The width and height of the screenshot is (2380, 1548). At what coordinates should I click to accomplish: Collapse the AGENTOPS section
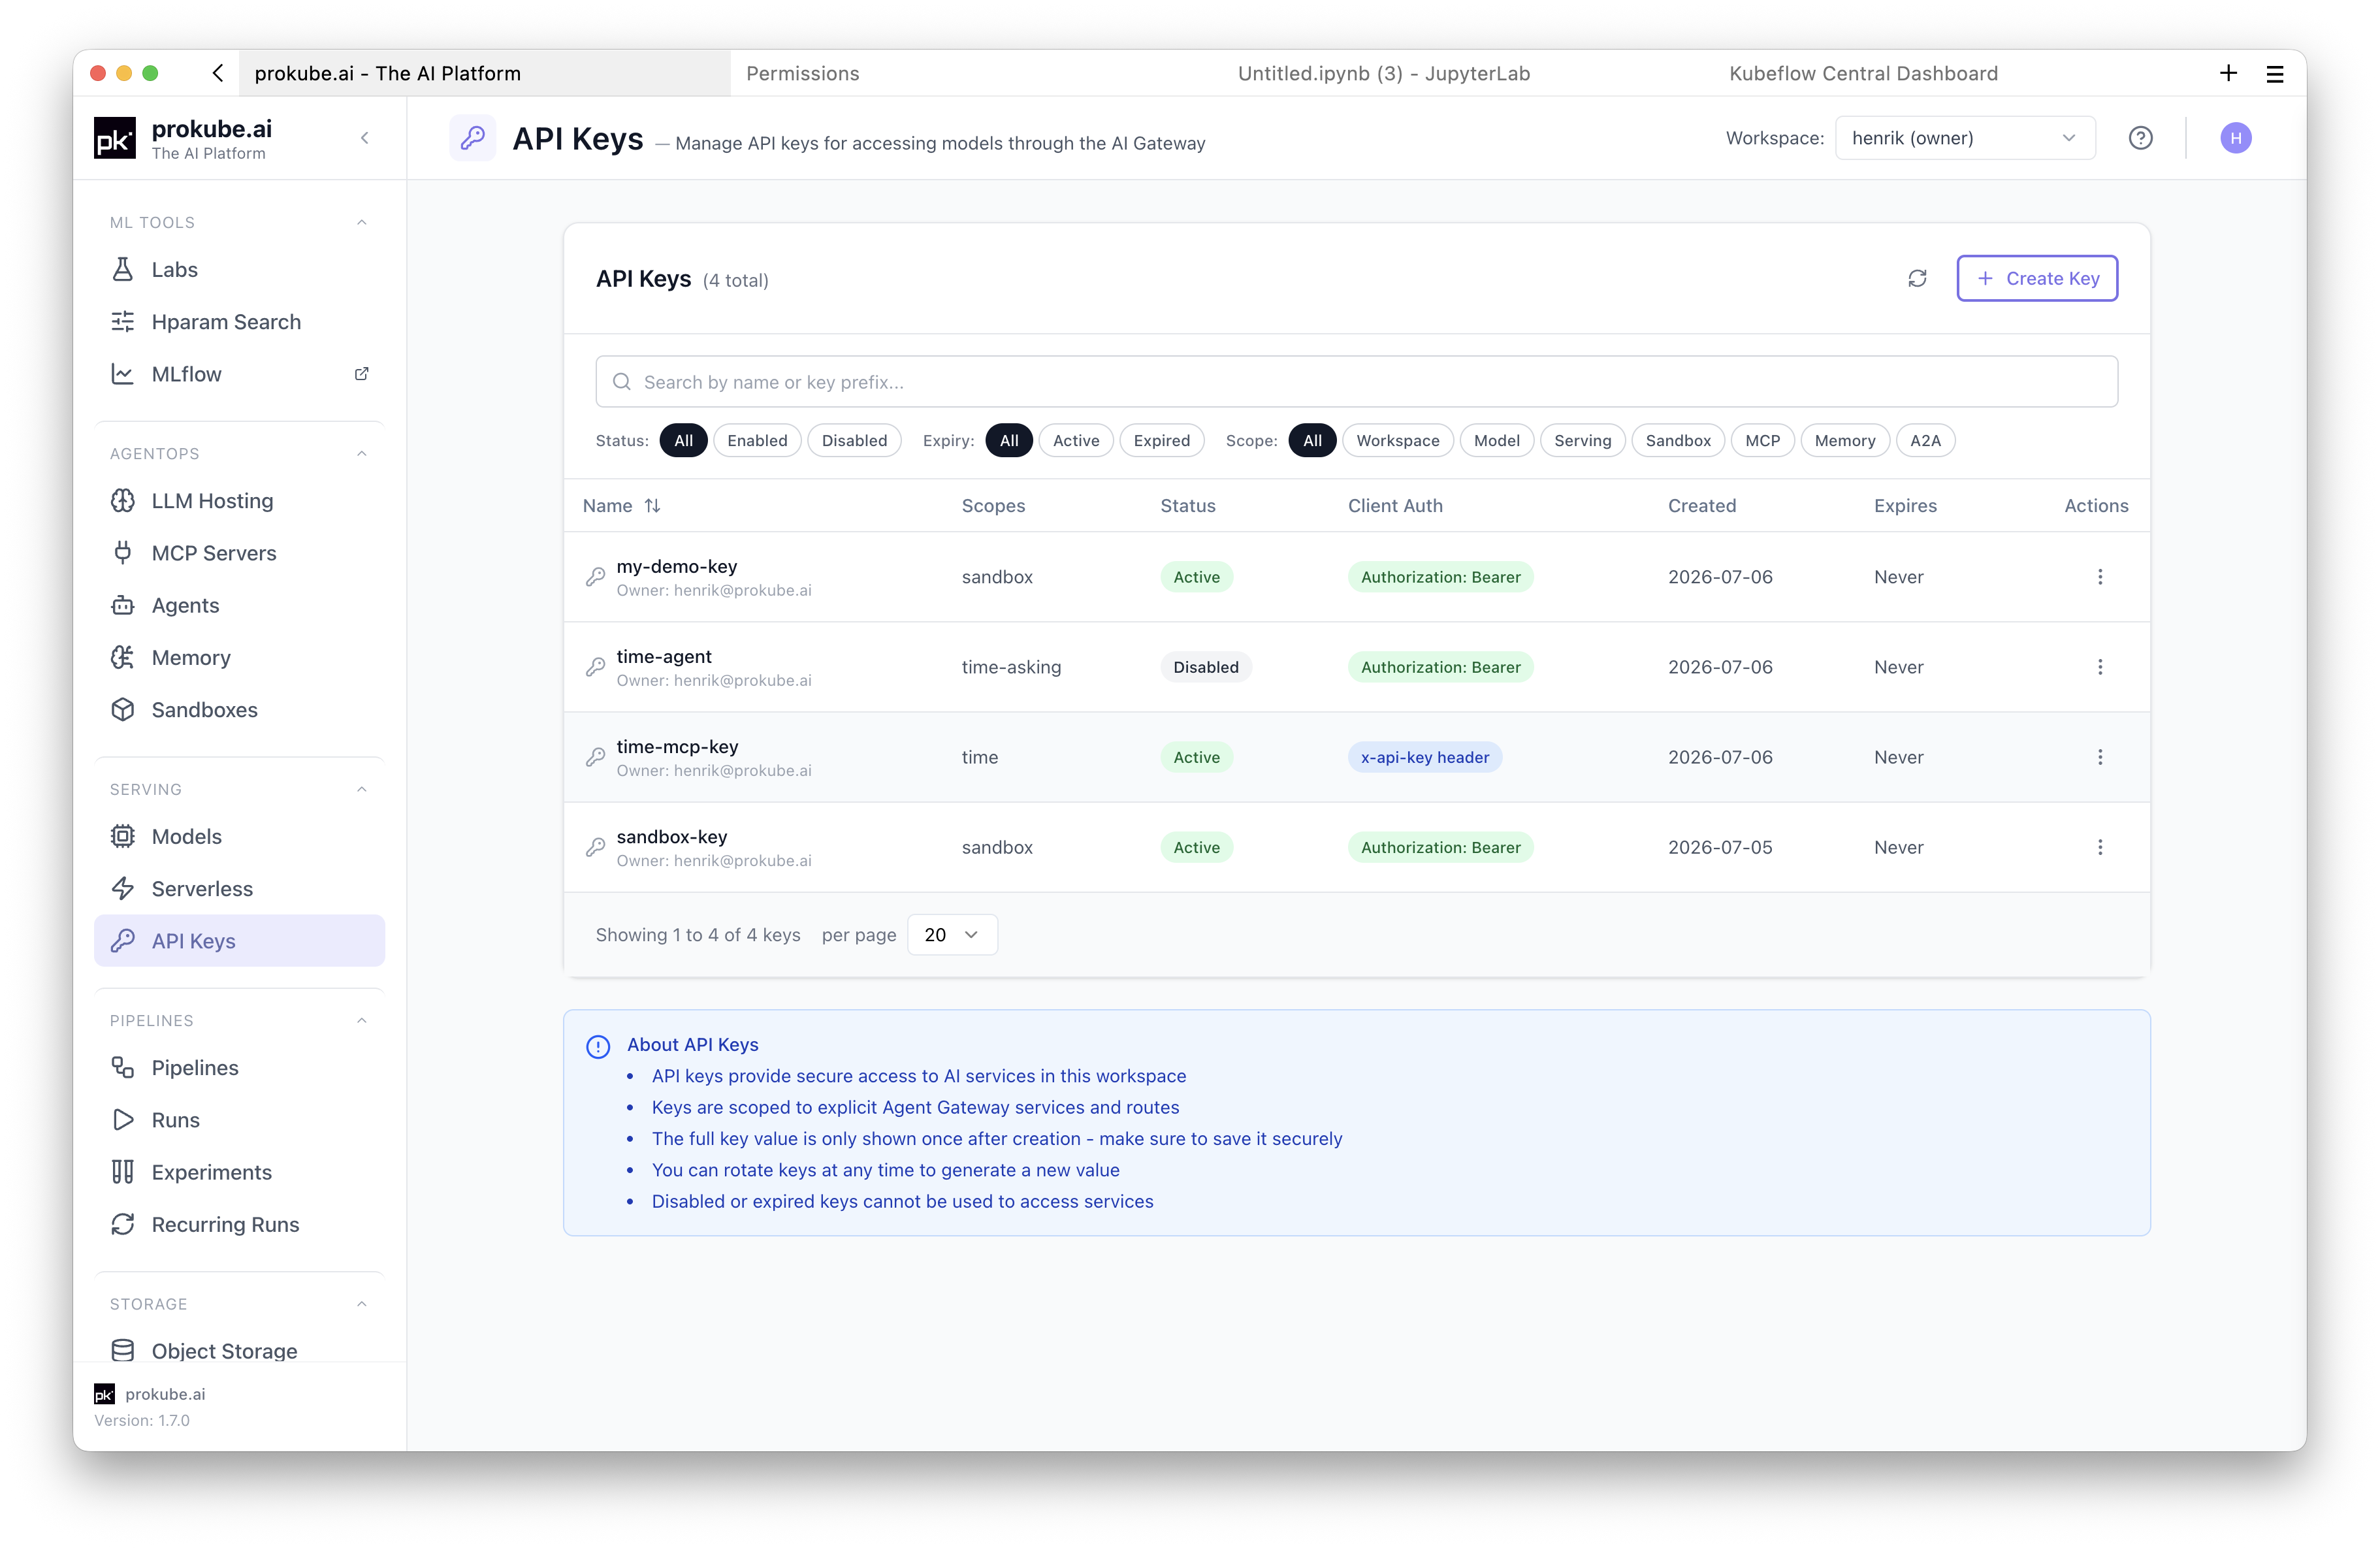click(362, 454)
